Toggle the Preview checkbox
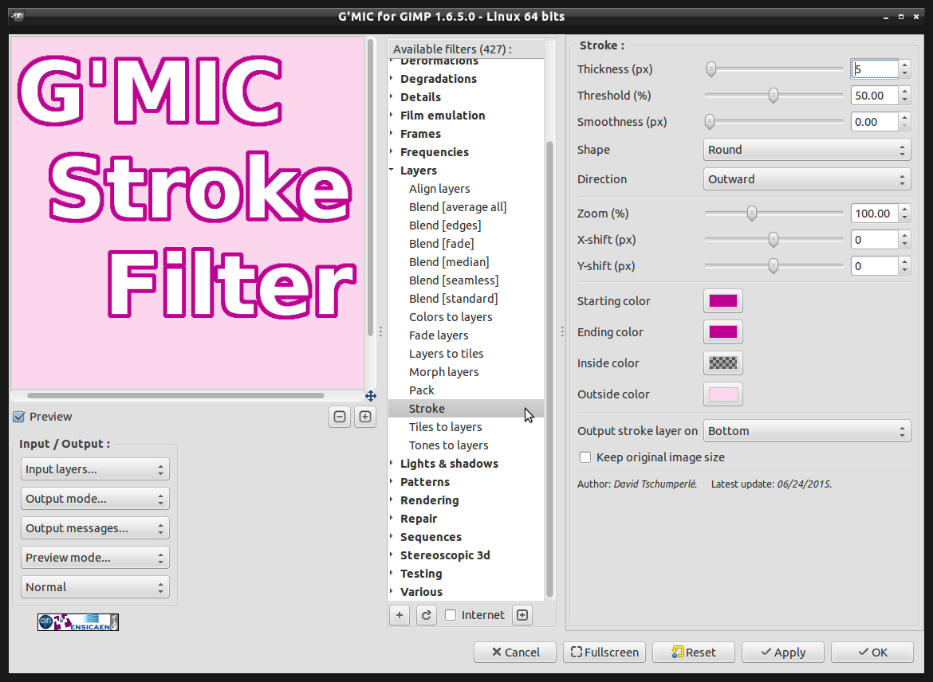933x682 pixels. coord(19,417)
